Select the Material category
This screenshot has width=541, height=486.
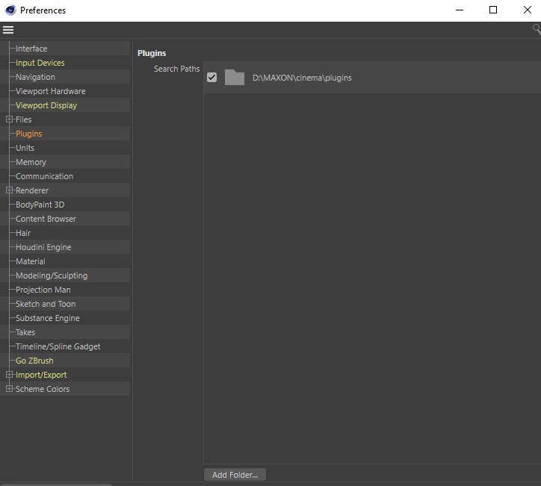[x=31, y=261]
